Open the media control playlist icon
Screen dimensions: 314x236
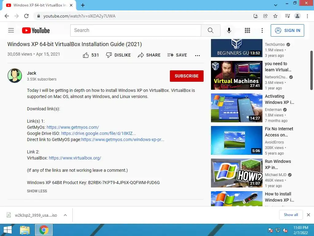287,16
